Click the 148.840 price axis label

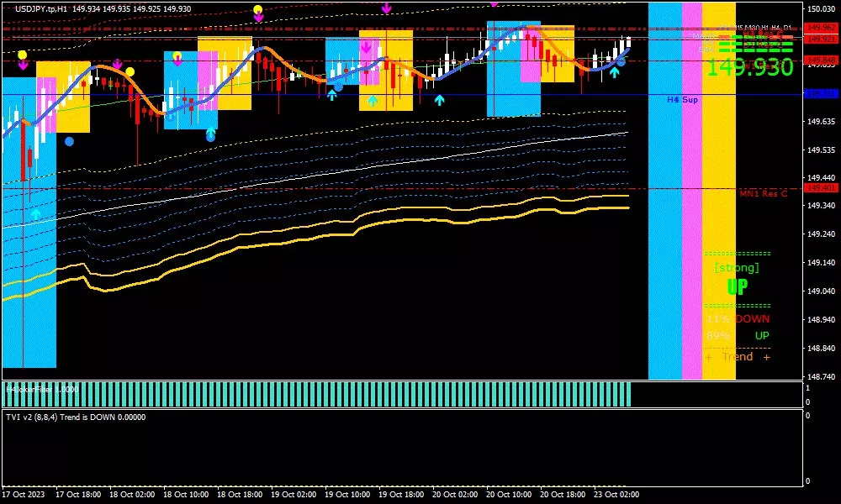point(821,348)
